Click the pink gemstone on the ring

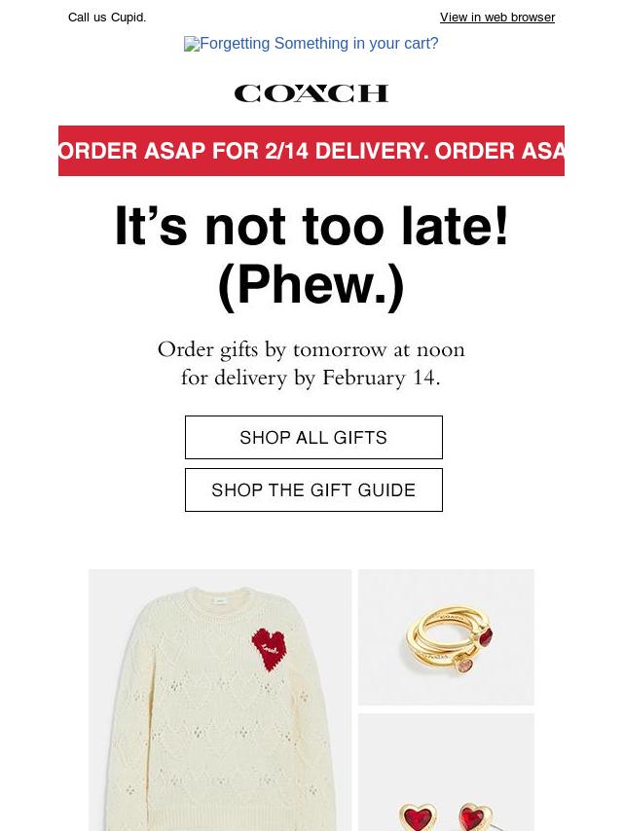click(x=464, y=665)
